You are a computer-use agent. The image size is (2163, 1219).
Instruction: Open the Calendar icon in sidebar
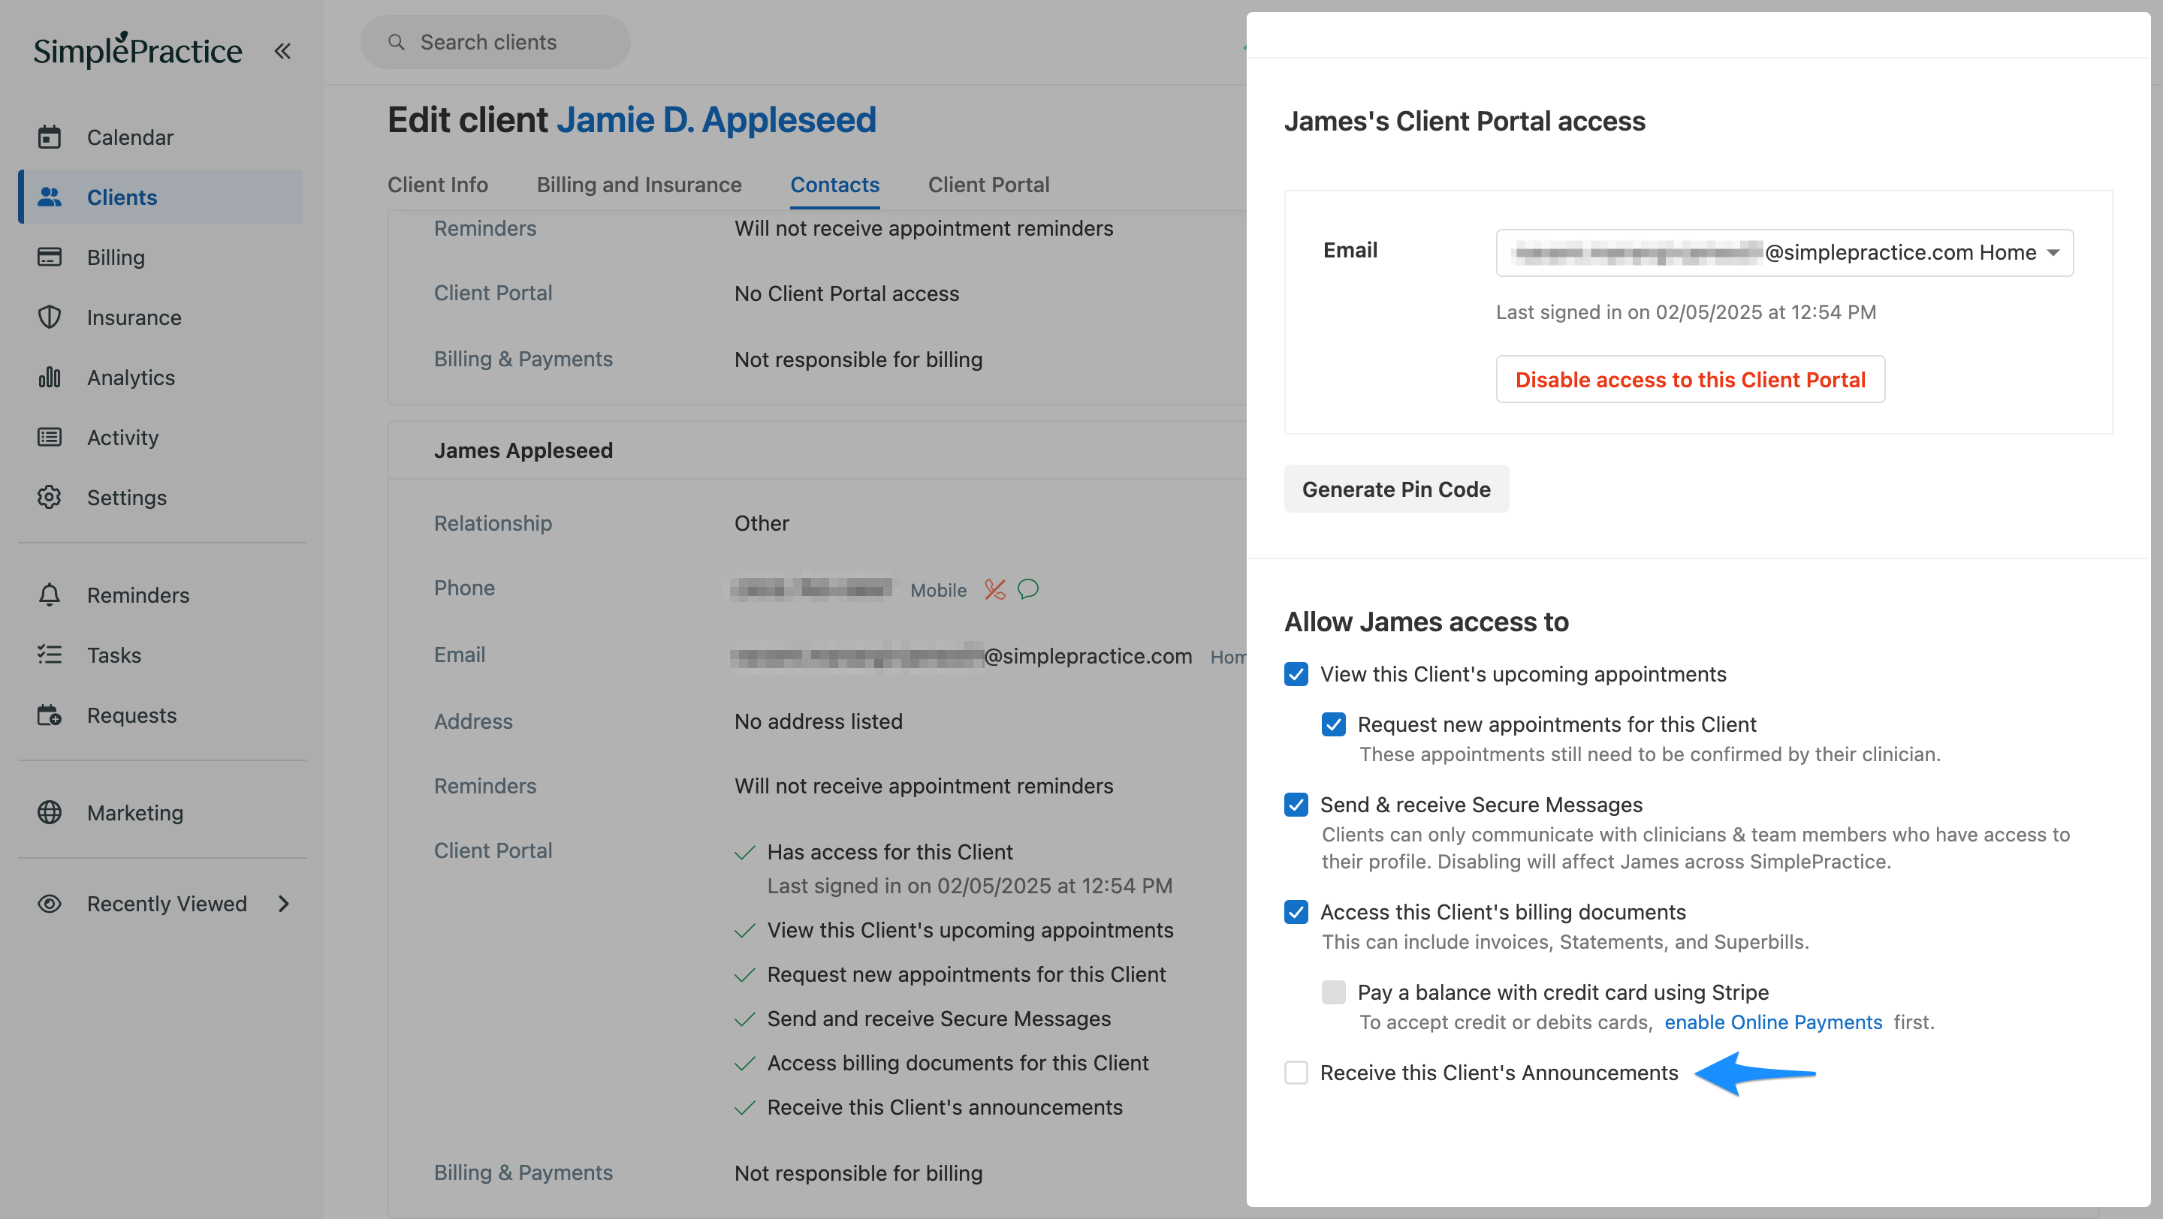[50, 137]
